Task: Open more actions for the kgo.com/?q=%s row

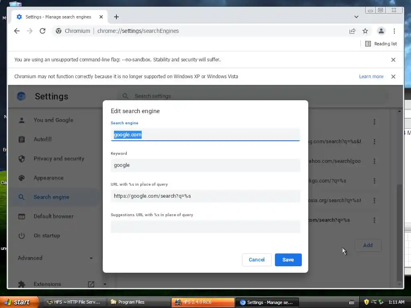Action: pos(374,181)
